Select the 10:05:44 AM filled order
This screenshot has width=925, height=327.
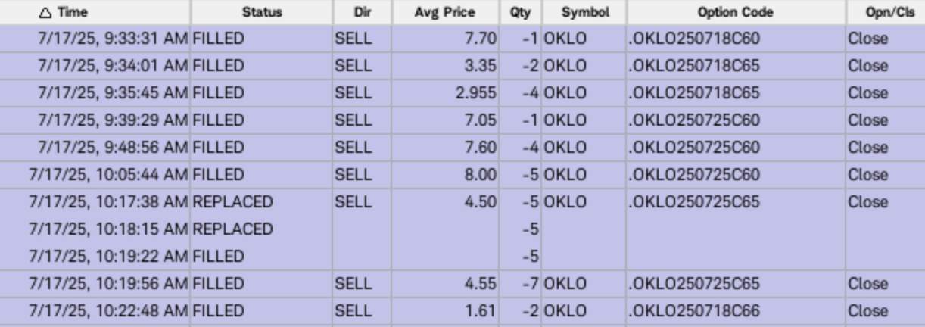coord(462,175)
